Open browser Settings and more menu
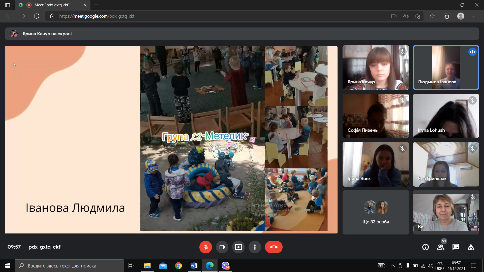 click(475, 16)
